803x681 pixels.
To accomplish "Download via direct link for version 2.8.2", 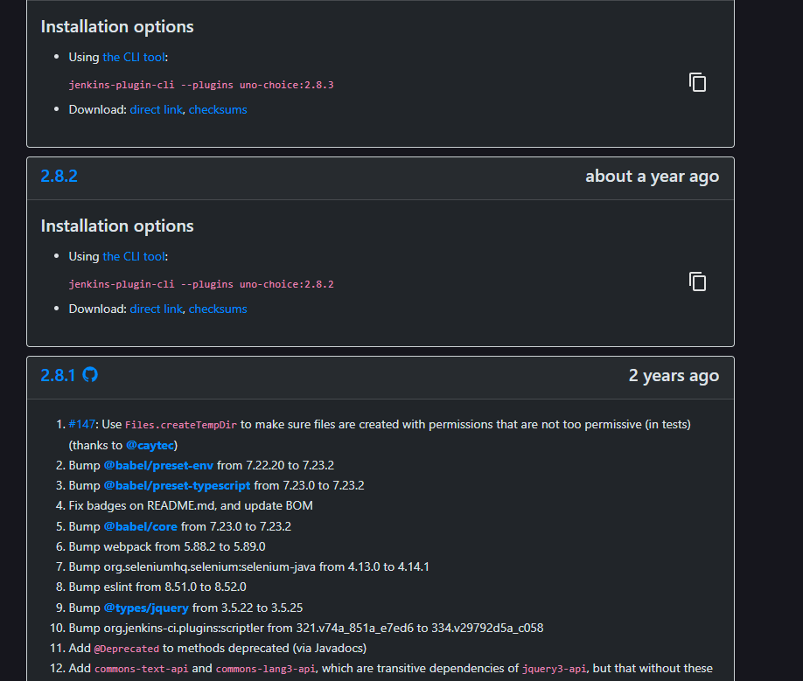I will 156,309.
